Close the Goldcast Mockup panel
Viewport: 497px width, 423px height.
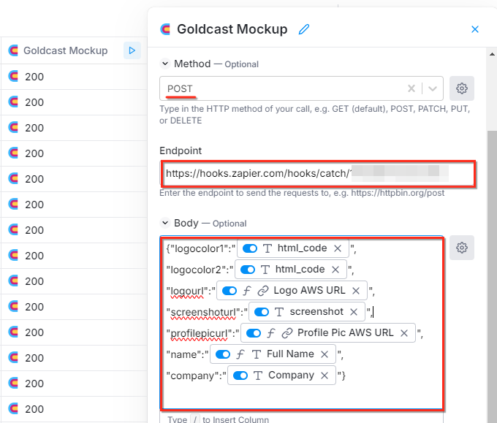[x=475, y=29]
